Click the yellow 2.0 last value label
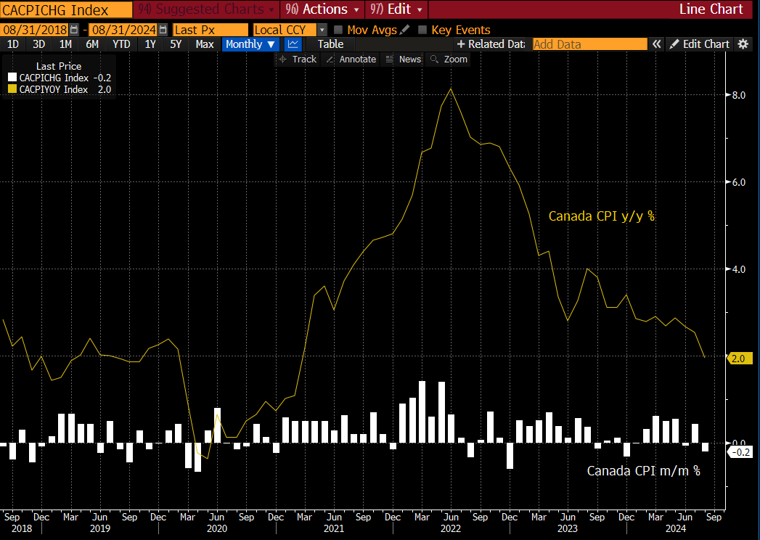760x540 pixels. point(740,359)
